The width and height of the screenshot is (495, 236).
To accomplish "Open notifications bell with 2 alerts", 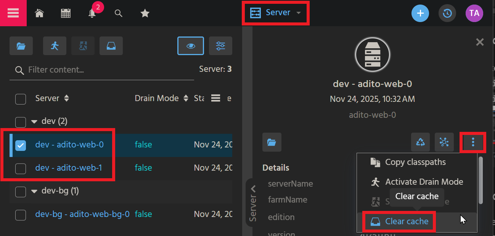I will coord(92,13).
